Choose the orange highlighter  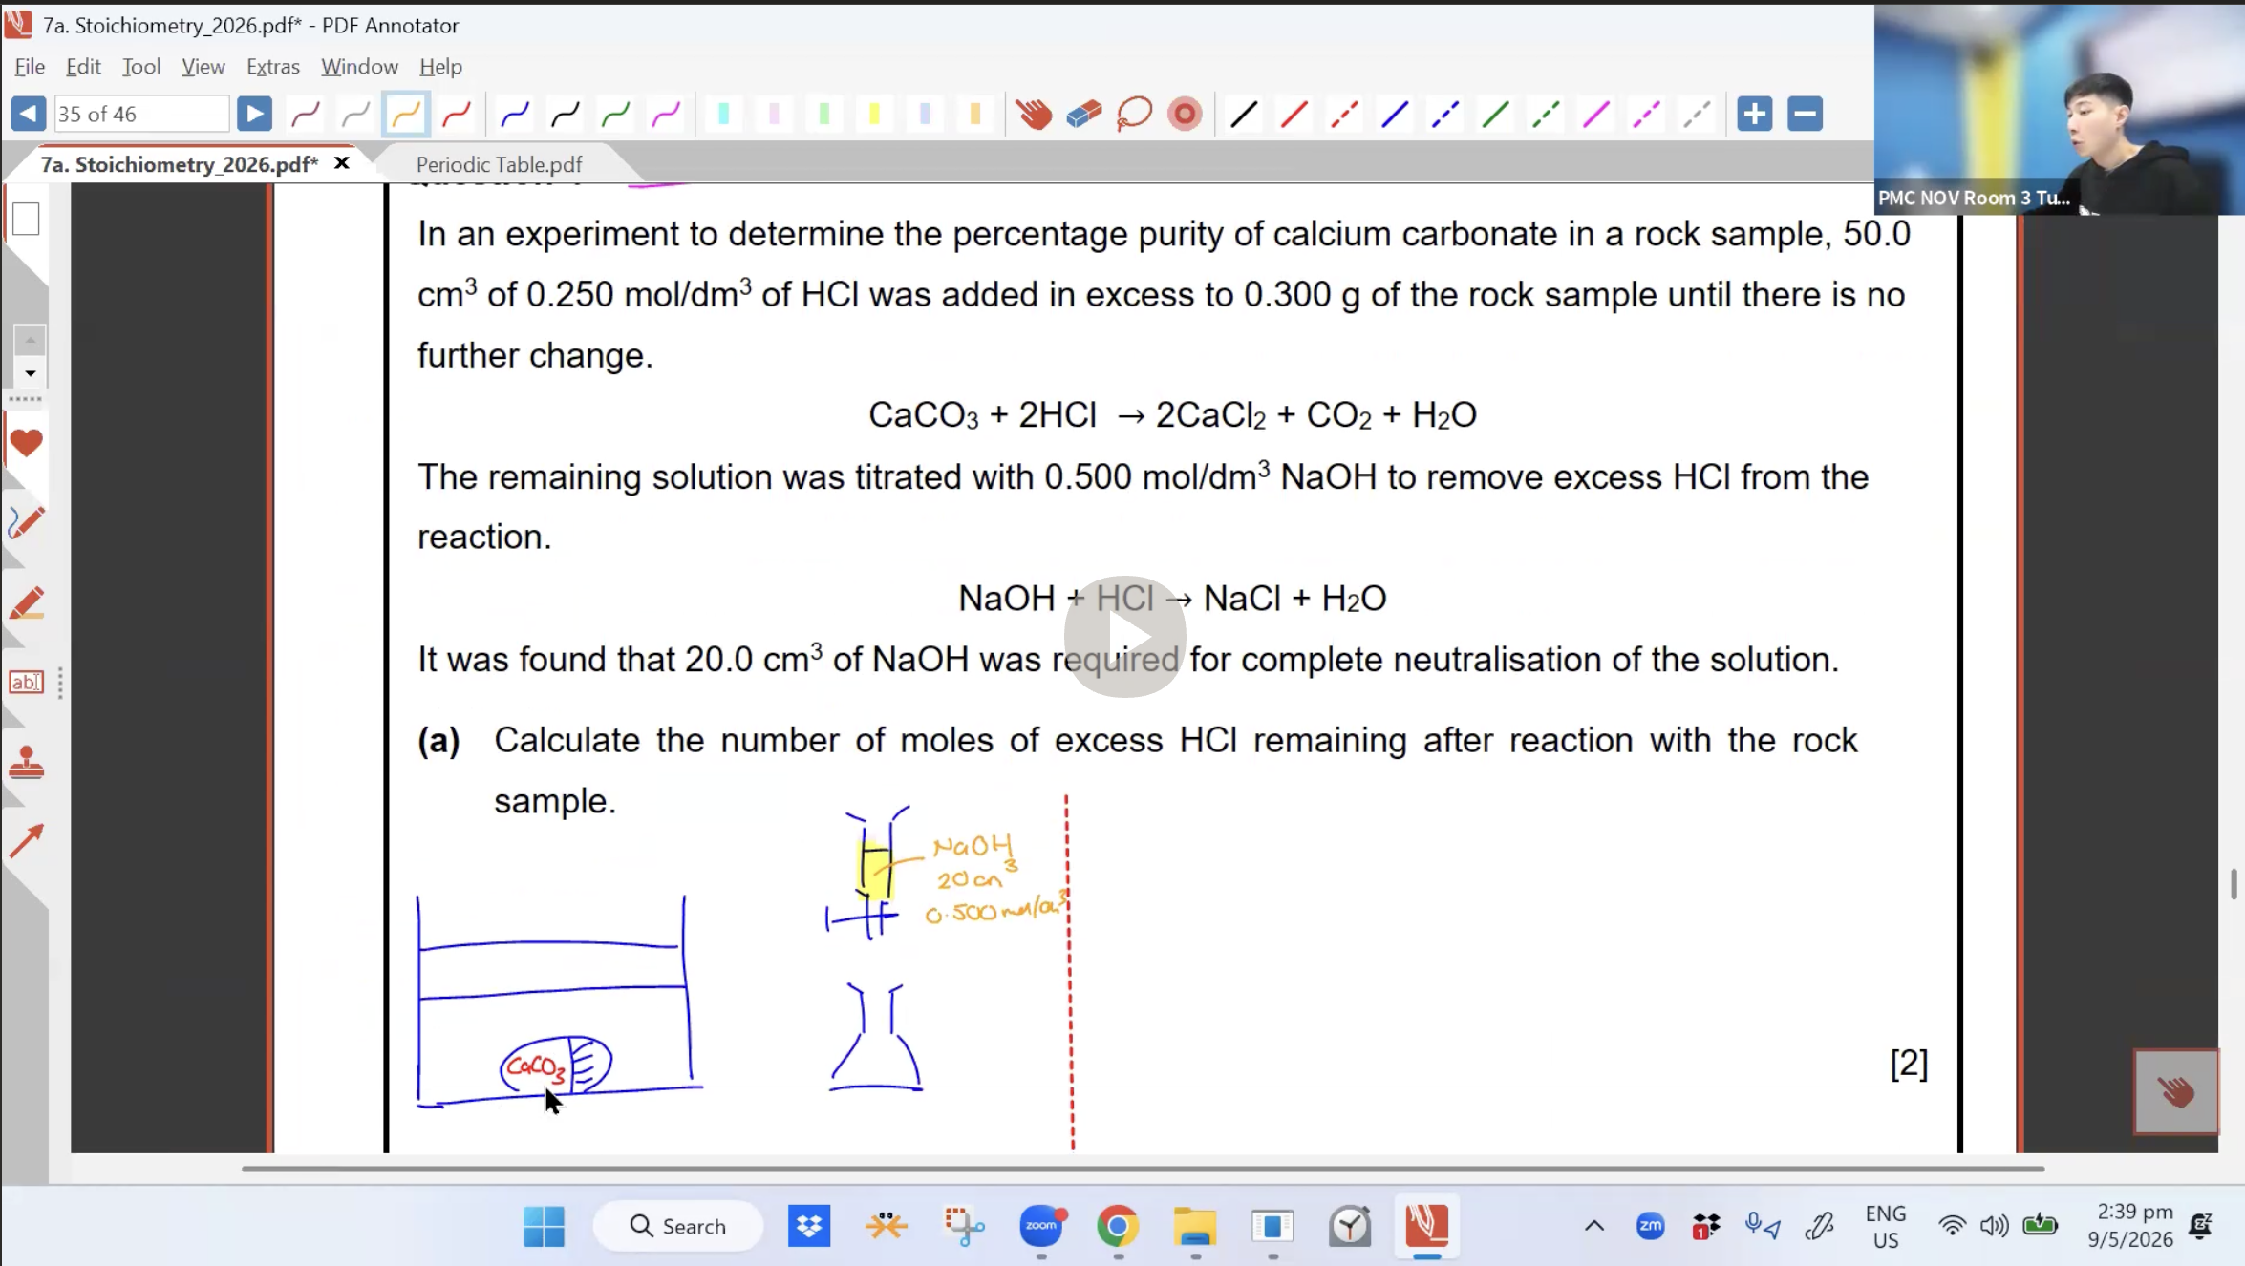[x=975, y=115]
